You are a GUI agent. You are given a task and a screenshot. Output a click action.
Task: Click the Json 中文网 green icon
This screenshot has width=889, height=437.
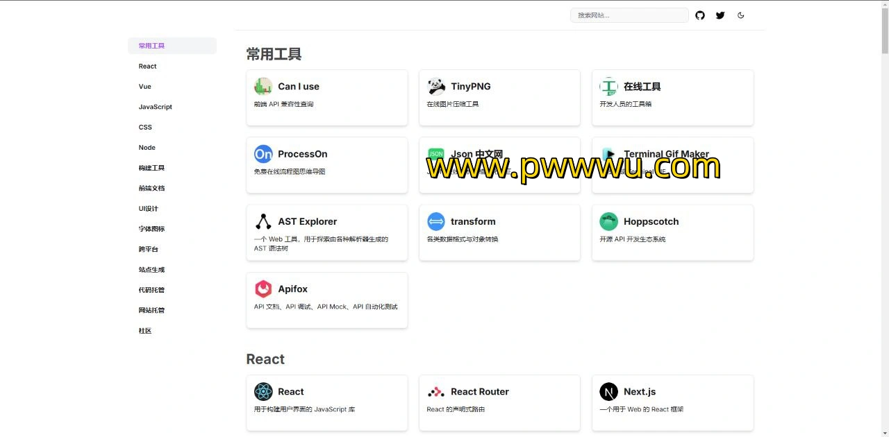point(436,154)
